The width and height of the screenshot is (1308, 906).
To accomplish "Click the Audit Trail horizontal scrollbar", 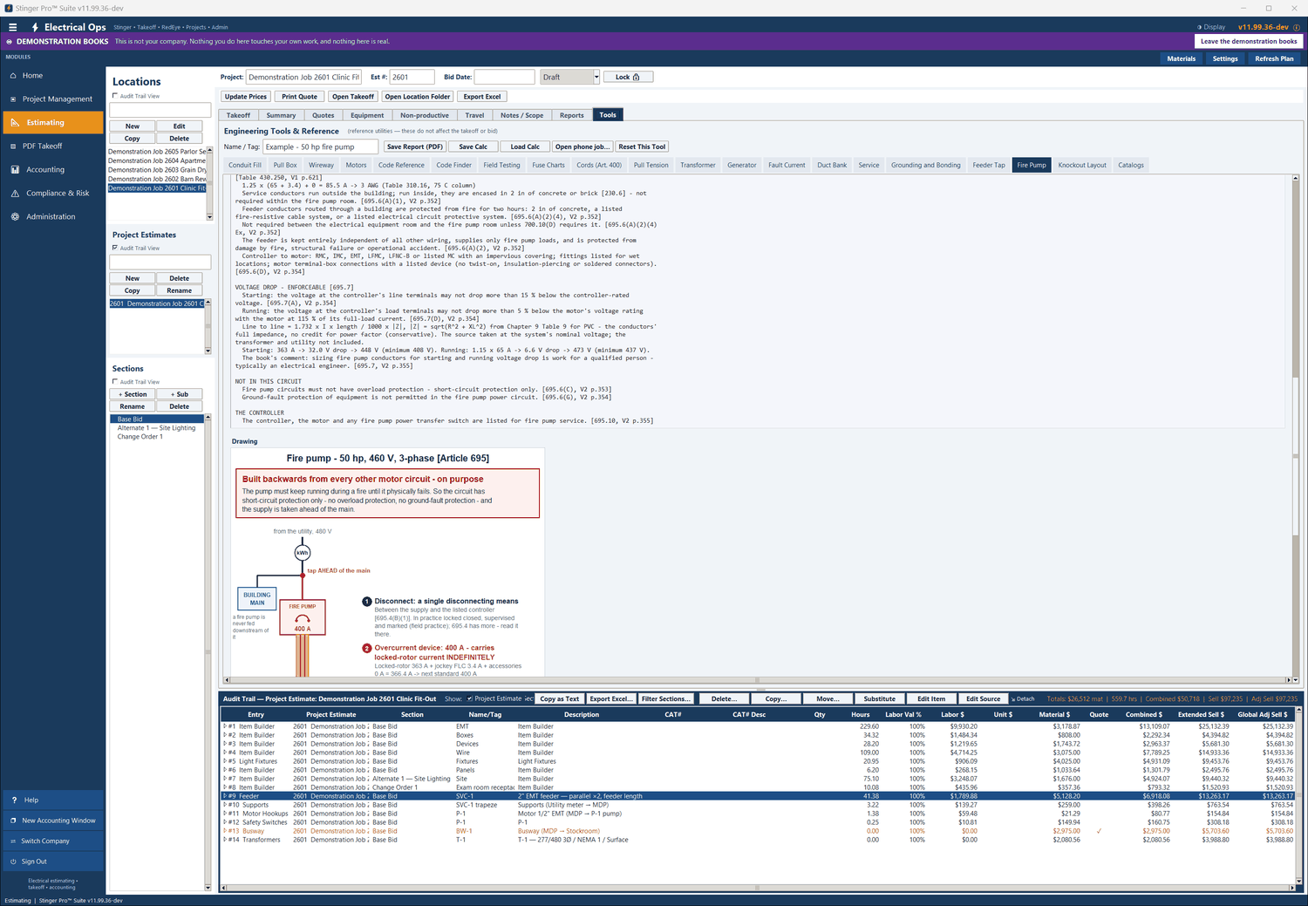I will [757, 888].
